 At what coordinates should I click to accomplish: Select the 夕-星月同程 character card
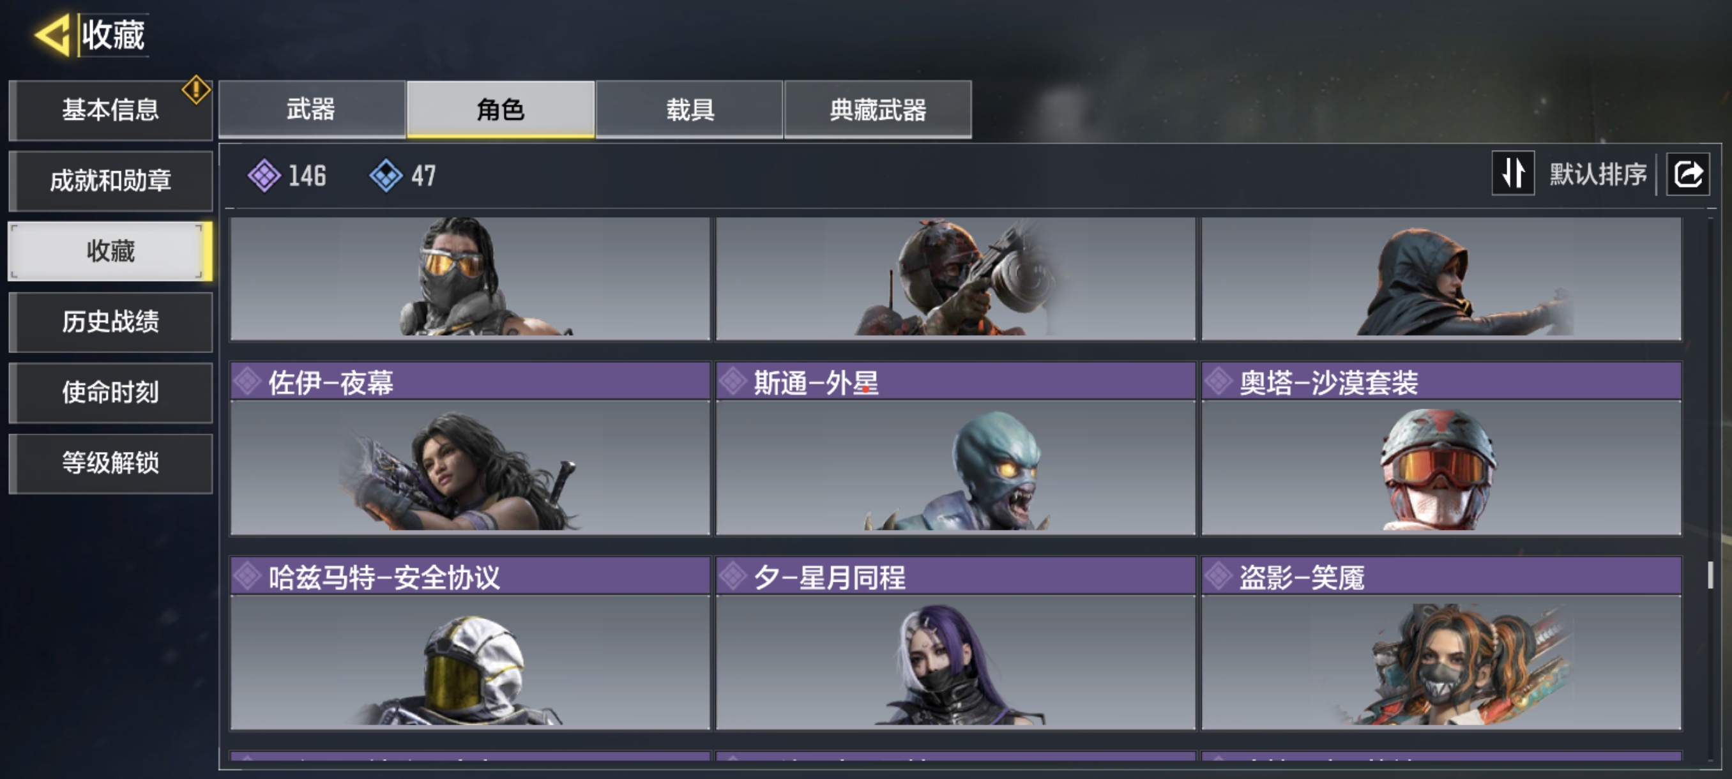(955, 643)
